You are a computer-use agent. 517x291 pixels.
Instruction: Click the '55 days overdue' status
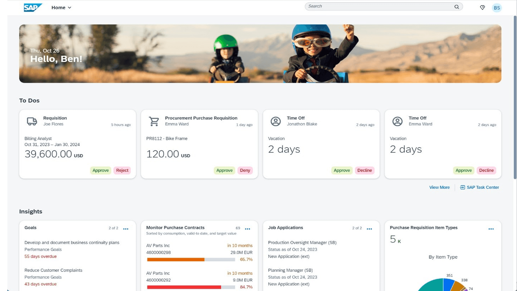pos(40,256)
